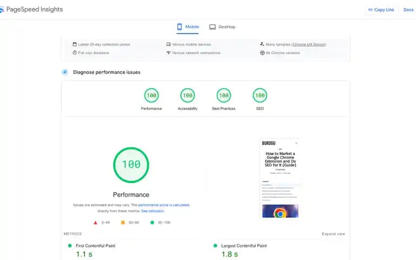Open the Chrome UX Report link
416x260 pixels.
309,44
